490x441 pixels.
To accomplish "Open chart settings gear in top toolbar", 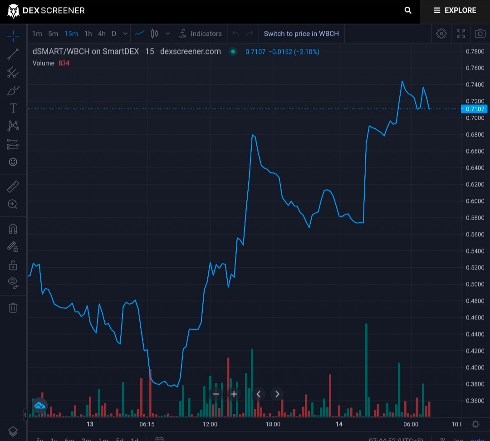I will (441, 34).
